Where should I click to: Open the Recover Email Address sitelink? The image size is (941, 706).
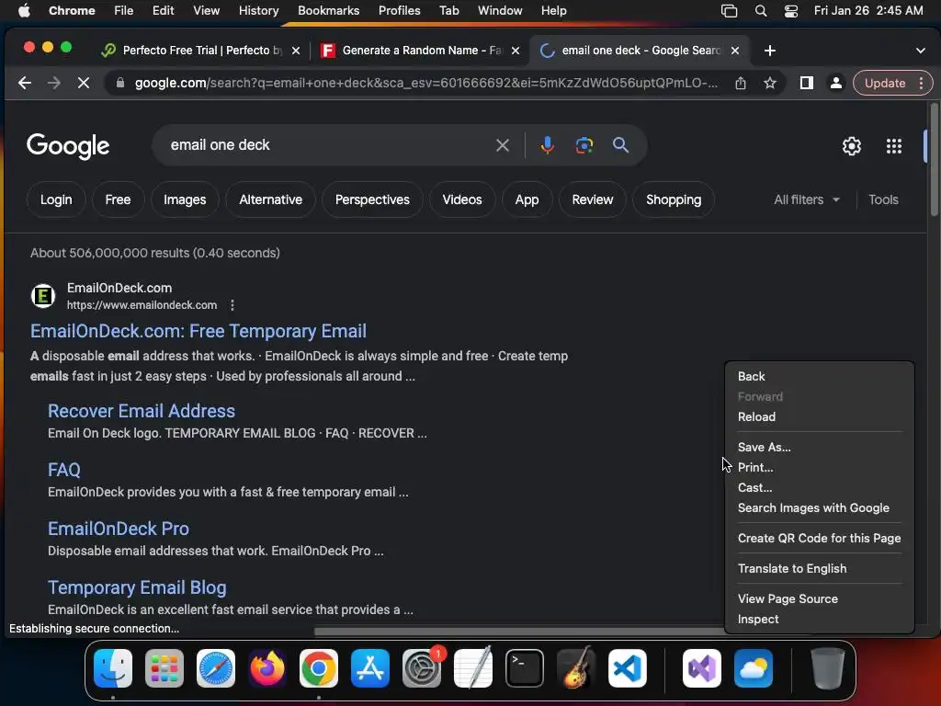tap(141, 411)
